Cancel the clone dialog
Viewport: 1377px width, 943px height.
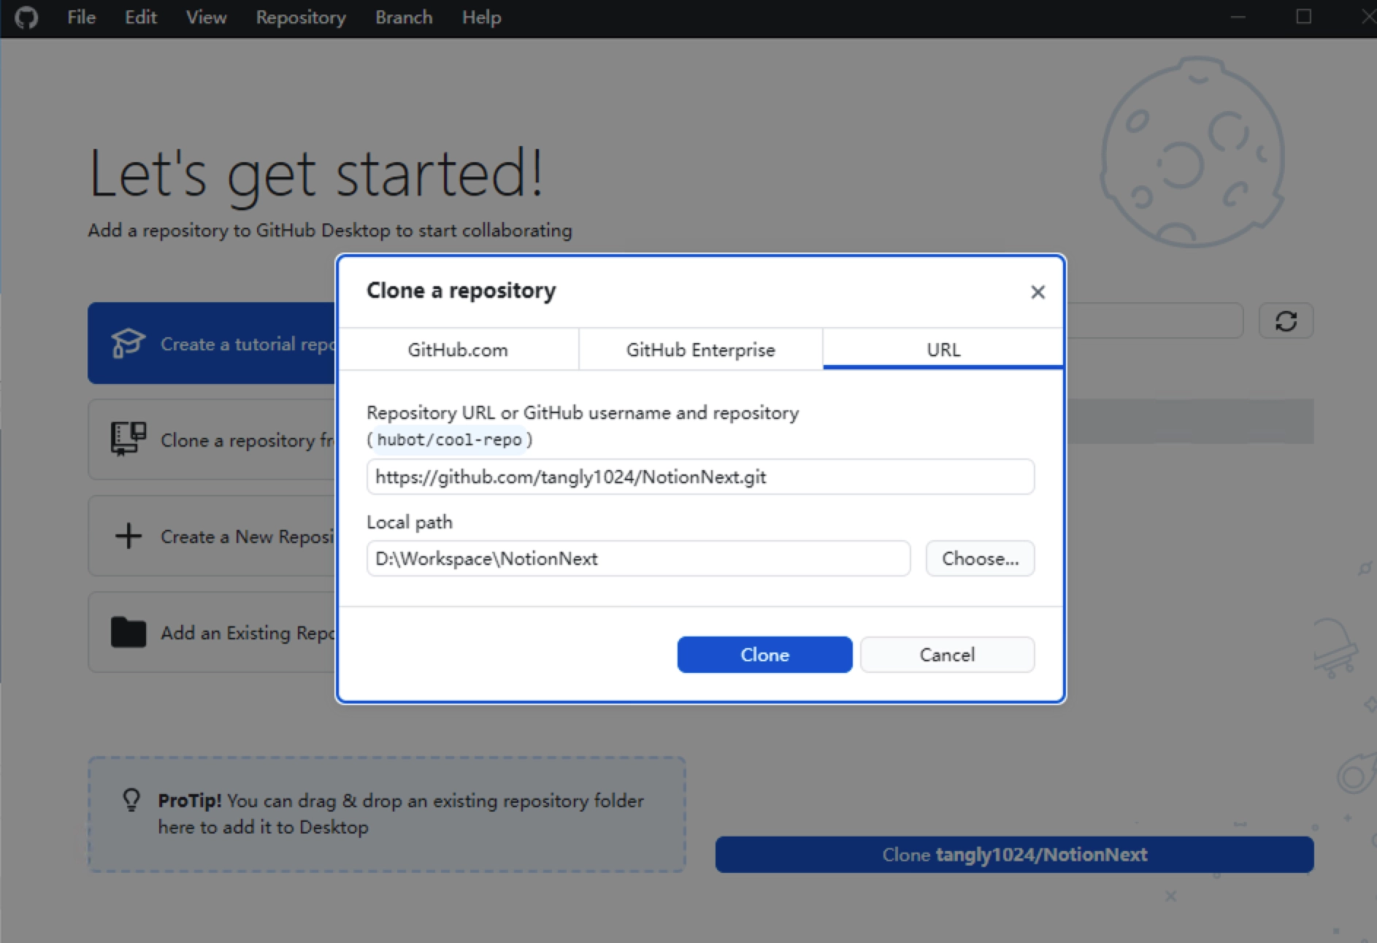[947, 655]
